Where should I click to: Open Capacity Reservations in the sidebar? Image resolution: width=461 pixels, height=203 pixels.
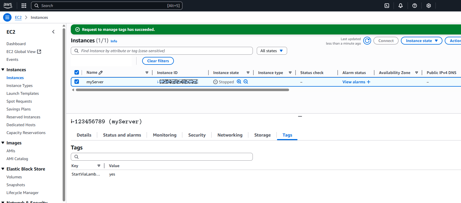[x=26, y=133]
